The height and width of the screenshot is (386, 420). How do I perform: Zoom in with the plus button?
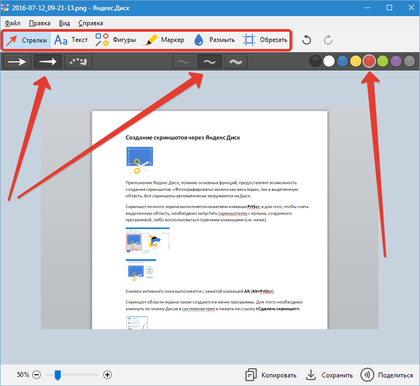(107, 375)
